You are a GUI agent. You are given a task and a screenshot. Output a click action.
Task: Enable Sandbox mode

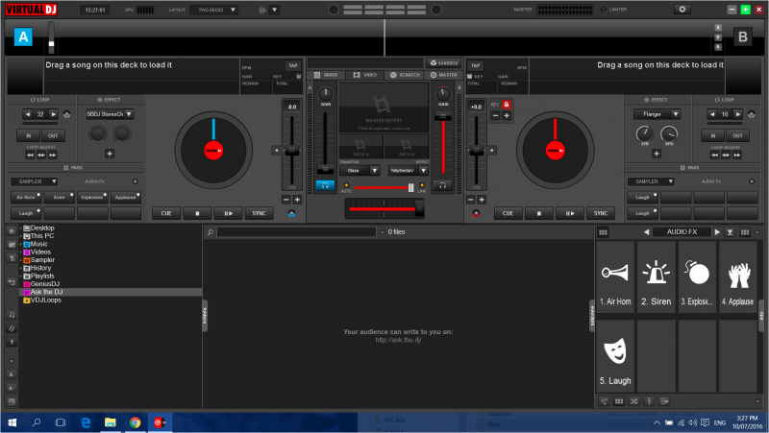click(x=444, y=63)
